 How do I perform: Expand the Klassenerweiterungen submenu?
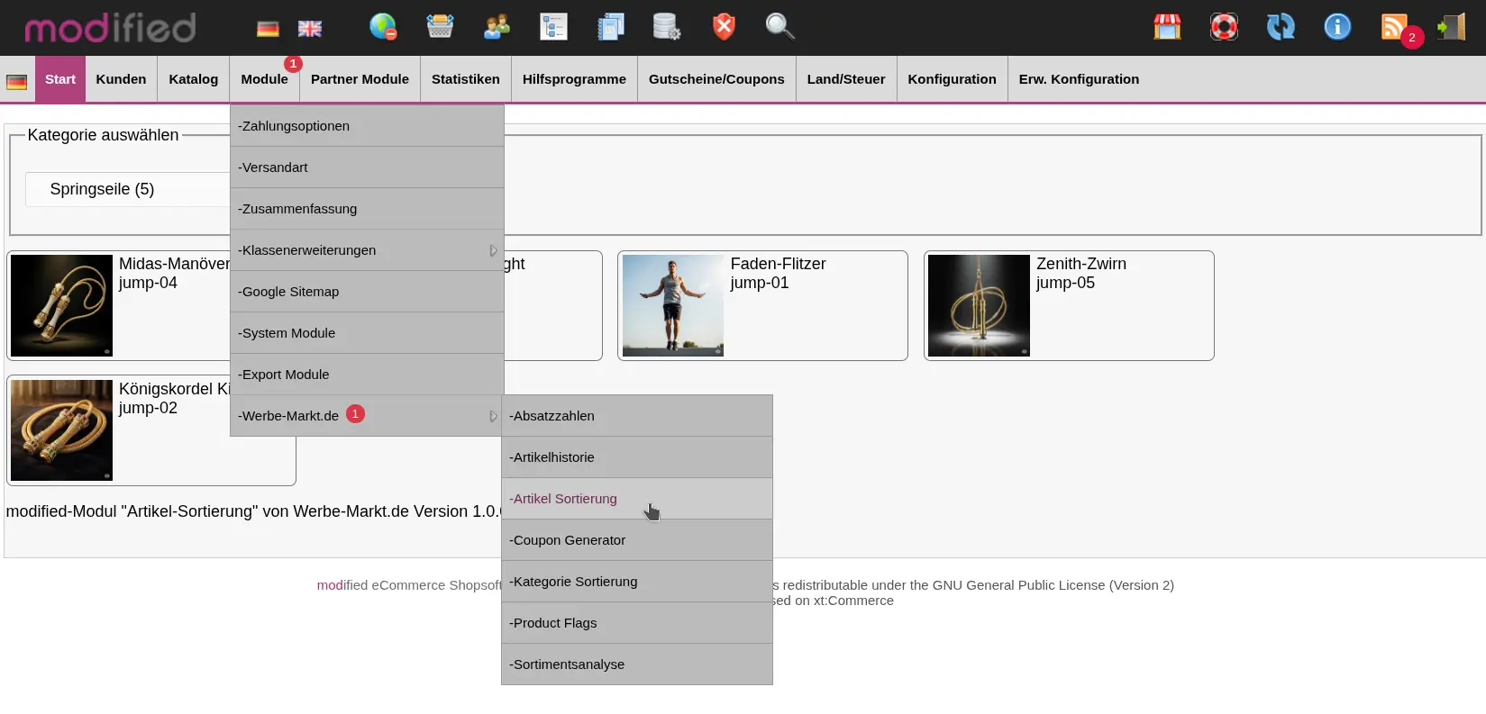click(x=366, y=250)
